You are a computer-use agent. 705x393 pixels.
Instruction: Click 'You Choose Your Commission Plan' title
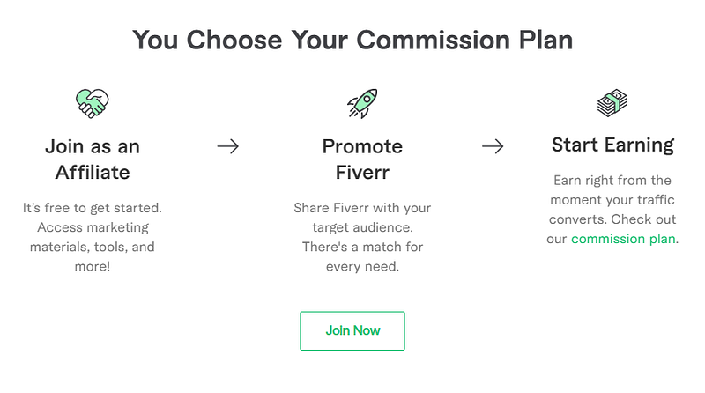(352, 40)
